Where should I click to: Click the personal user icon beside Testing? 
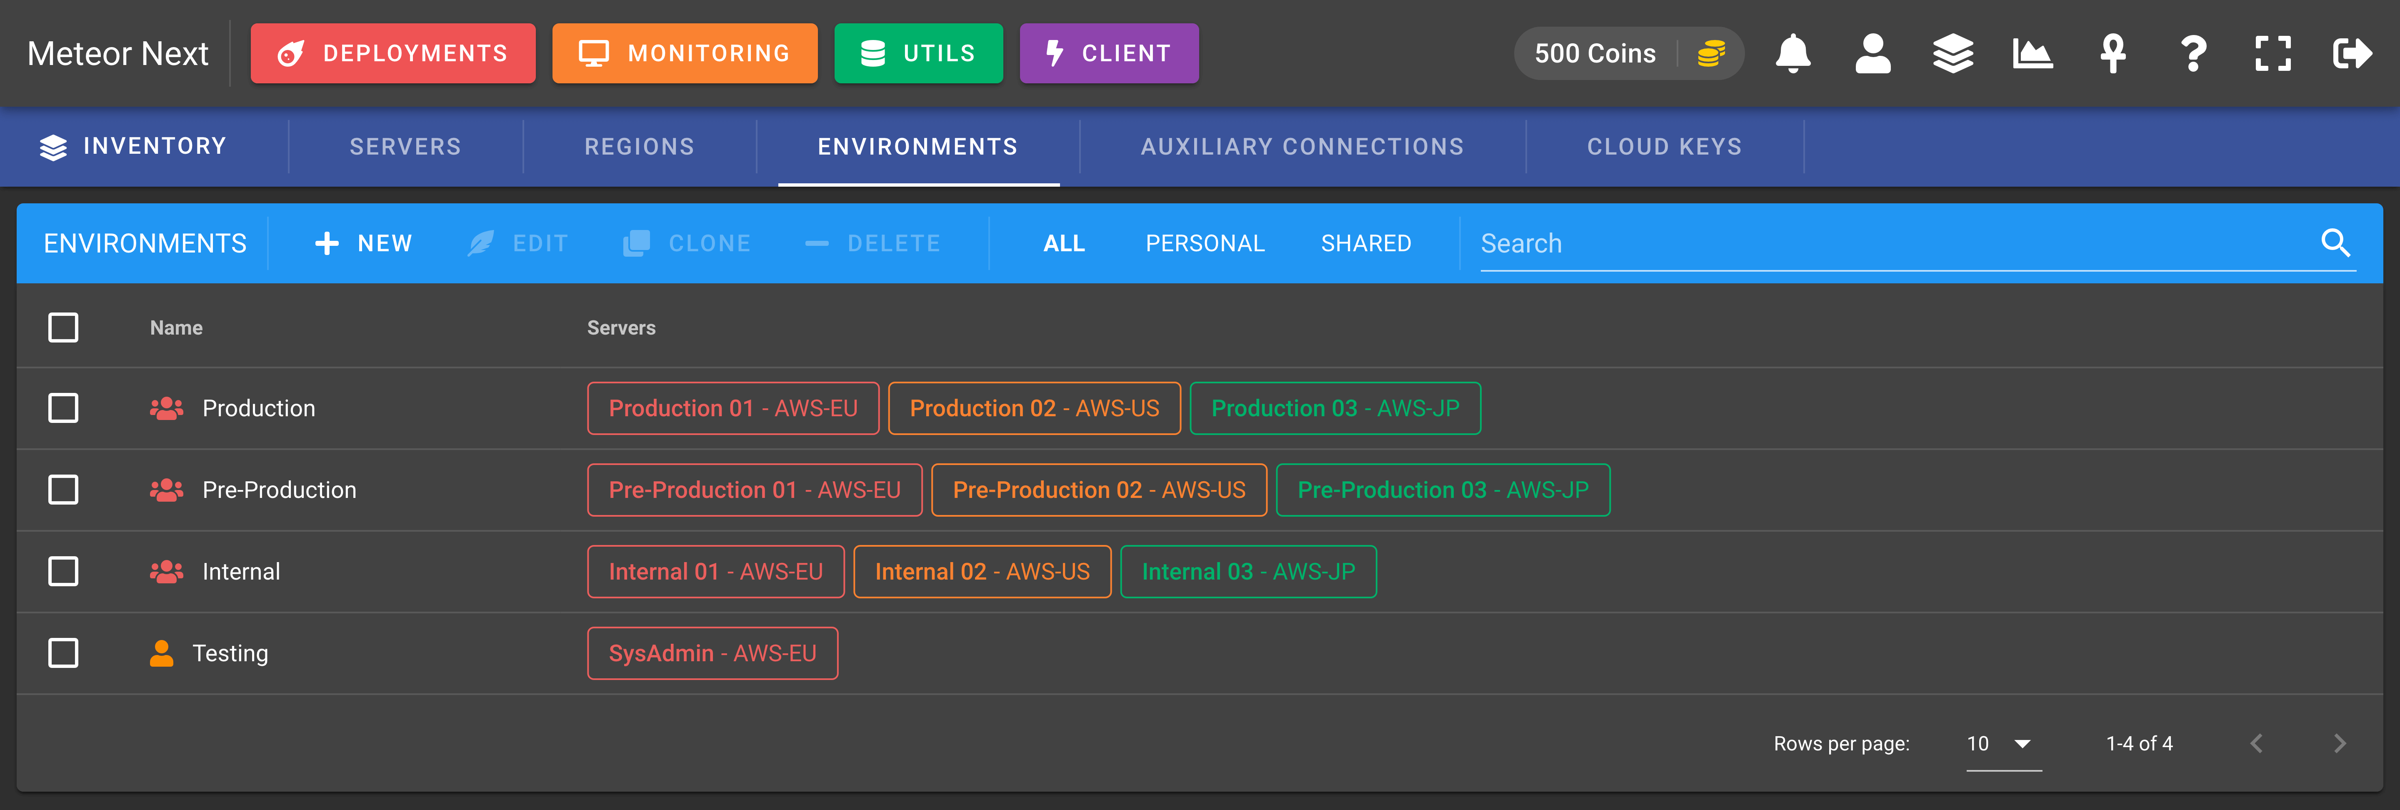(x=161, y=653)
